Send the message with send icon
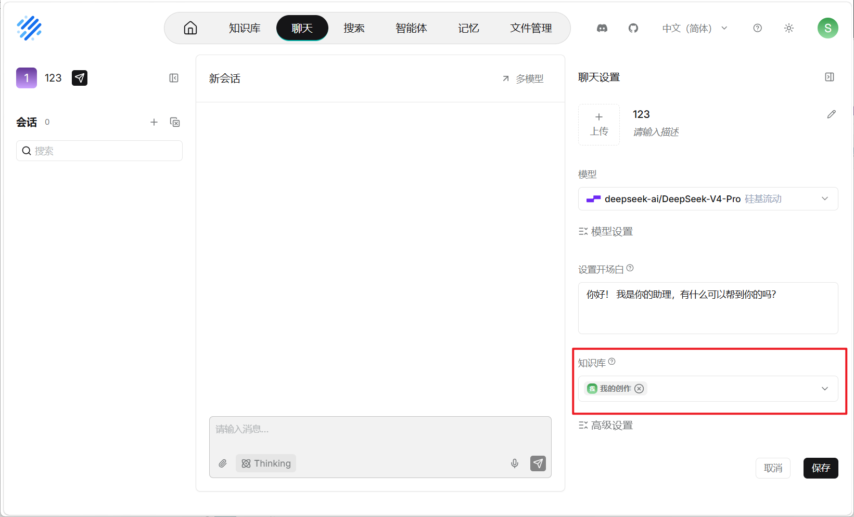Image resolution: width=854 pixels, height=517 pixels. click(538, 463)
